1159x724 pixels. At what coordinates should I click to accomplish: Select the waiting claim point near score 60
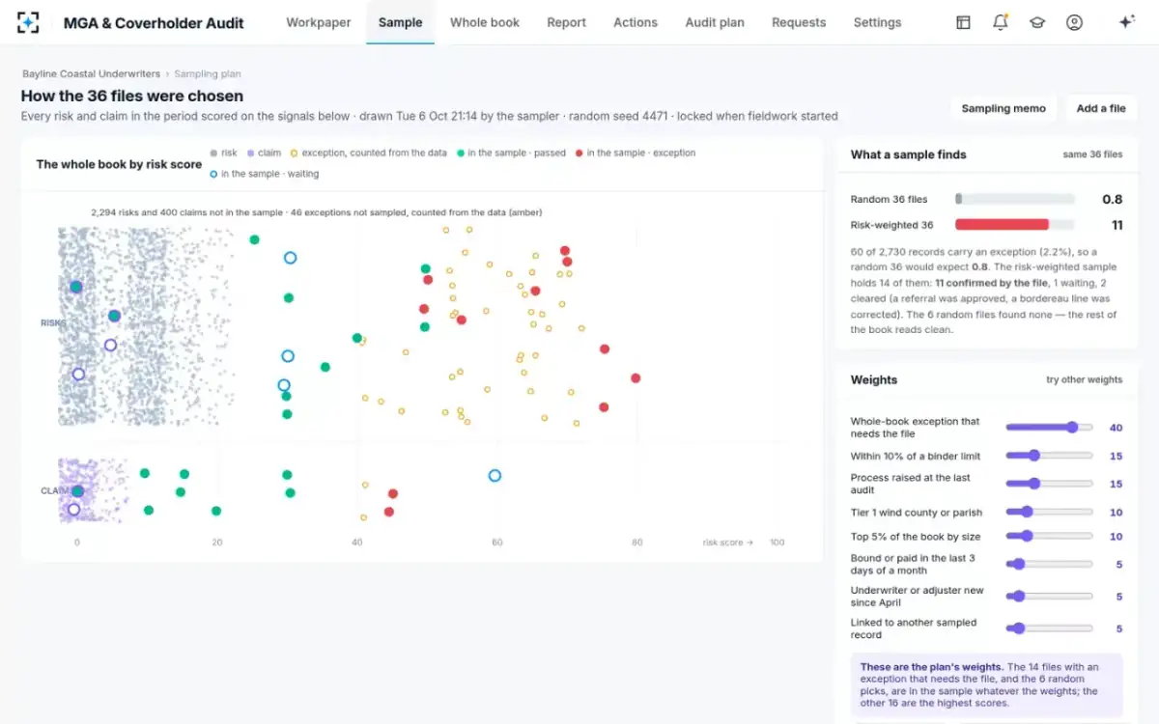(495, 475)
